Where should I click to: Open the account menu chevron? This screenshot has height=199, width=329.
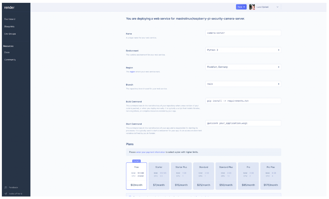[x=277, y=7]
